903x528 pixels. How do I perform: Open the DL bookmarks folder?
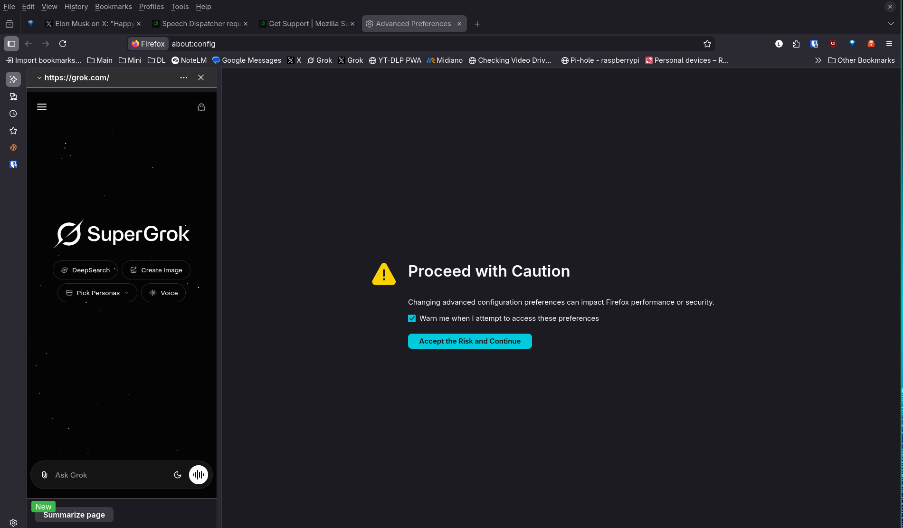(x=156, y=60)
